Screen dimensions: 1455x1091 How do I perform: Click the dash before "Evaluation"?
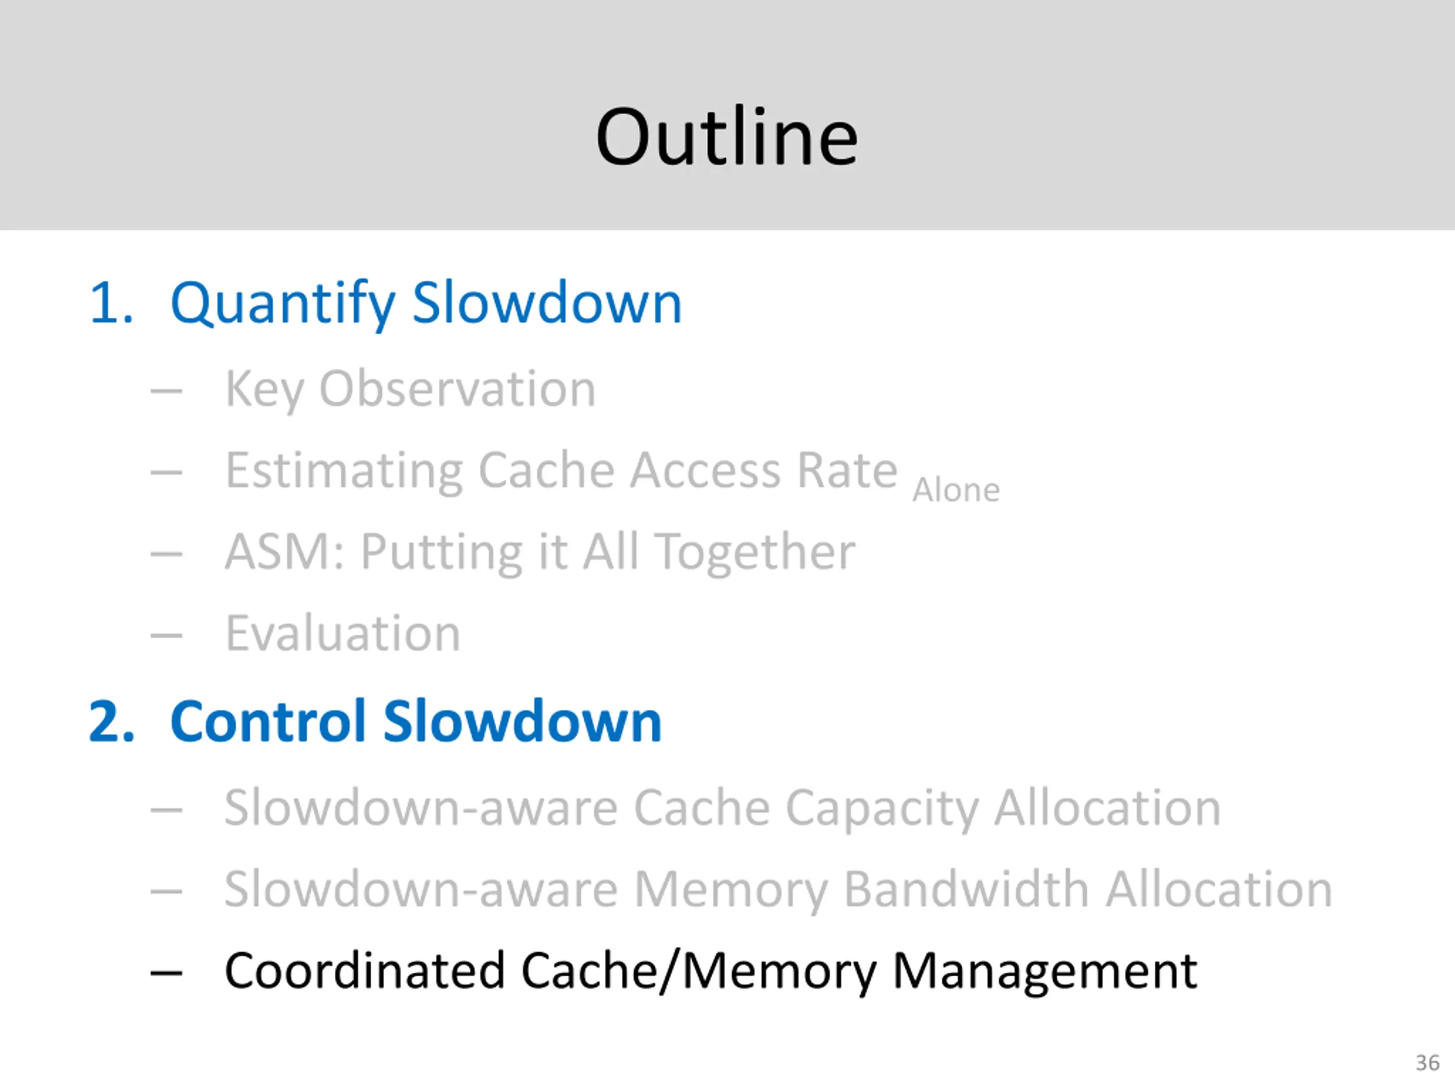166,635
